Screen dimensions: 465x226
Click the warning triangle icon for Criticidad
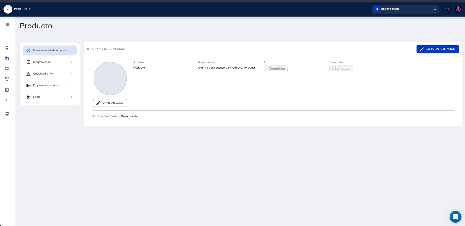click(28, 74)
